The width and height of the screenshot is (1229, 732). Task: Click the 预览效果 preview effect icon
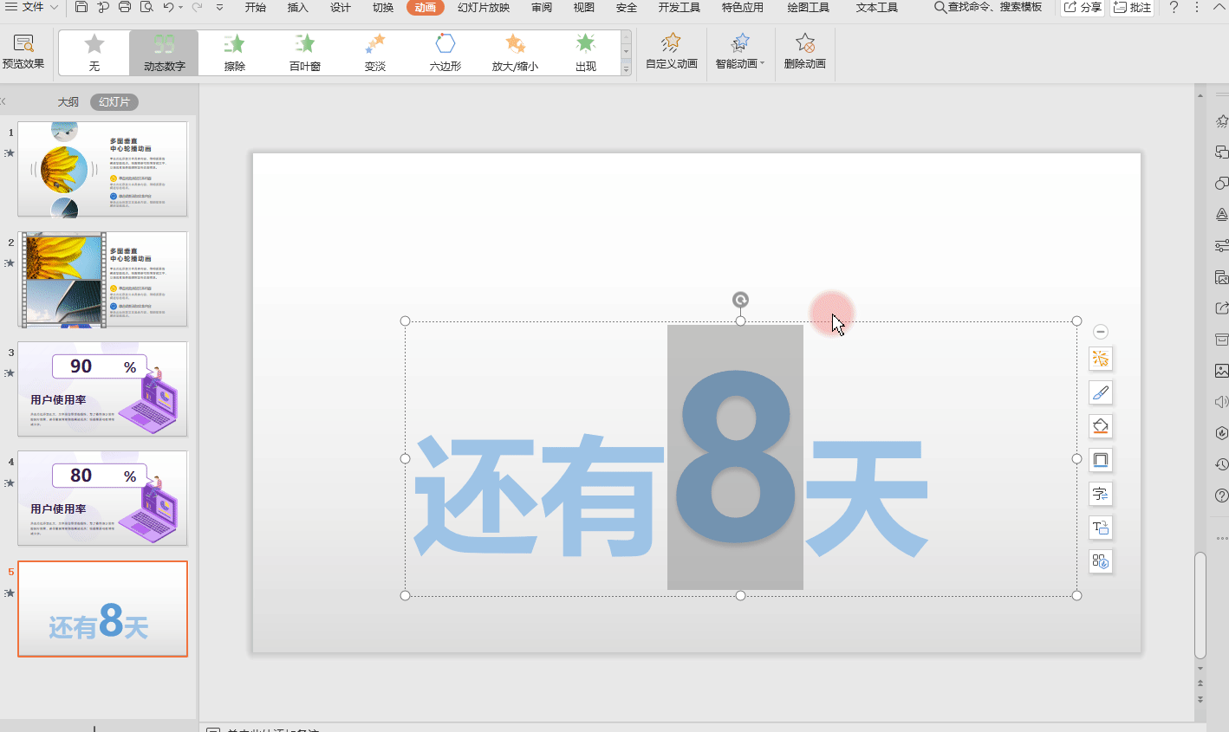[23, 52]
